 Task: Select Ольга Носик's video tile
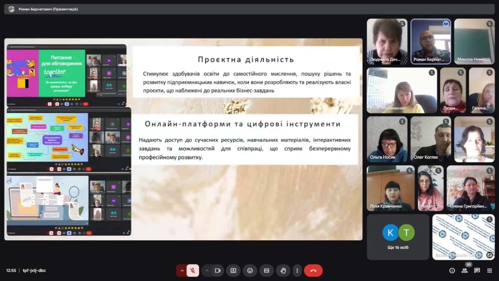pyautogui.click(x=387, y=139)
